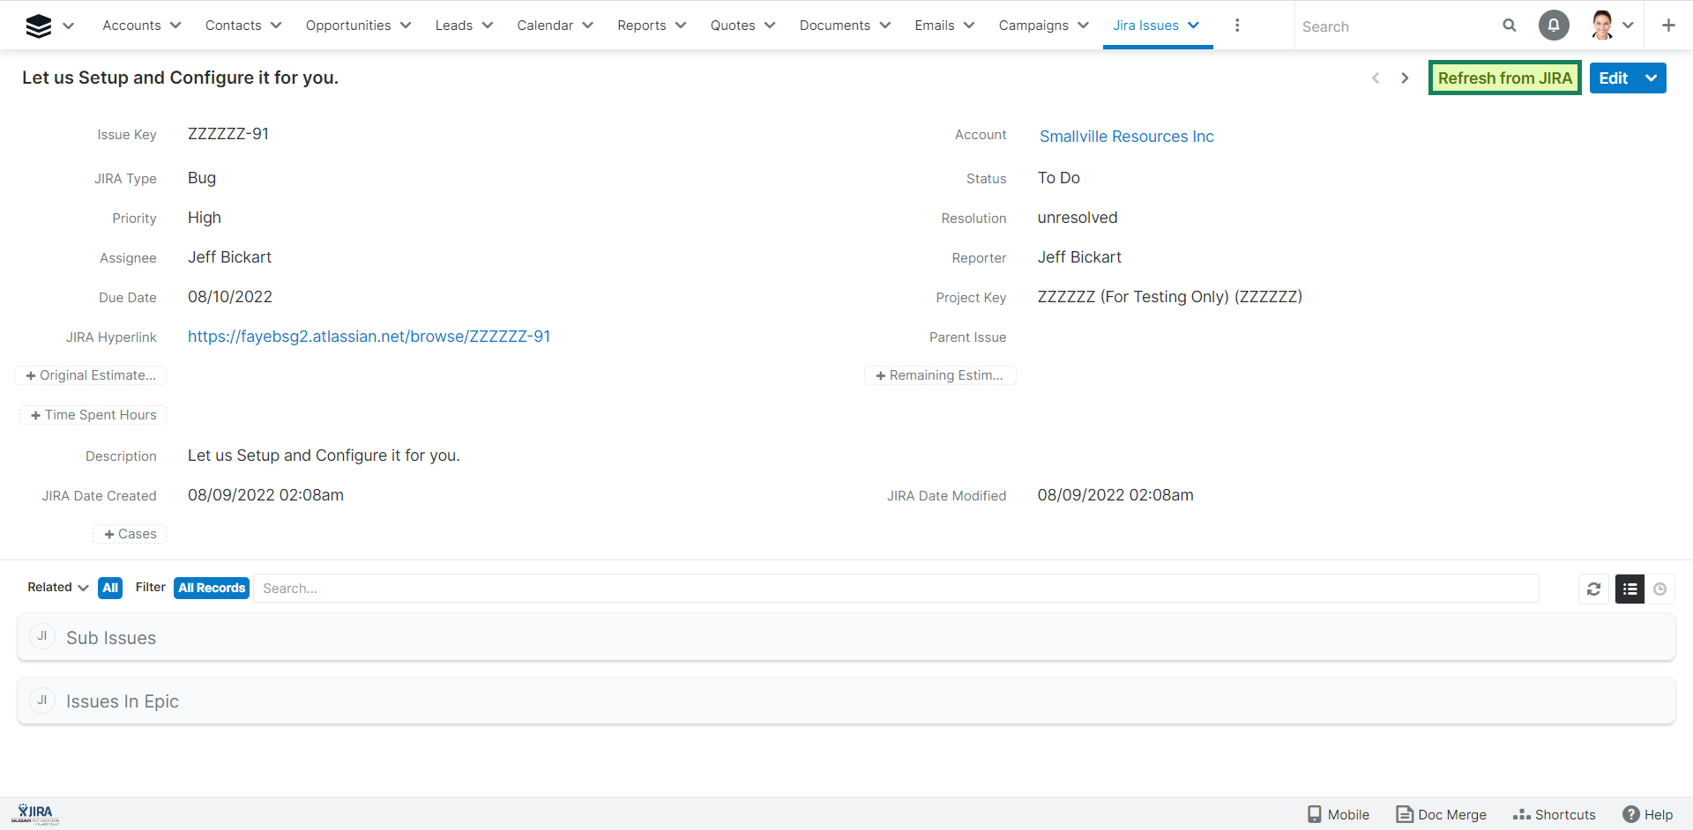Click the notifications bell icon
1693x830 pixels.
point(1554,26)
